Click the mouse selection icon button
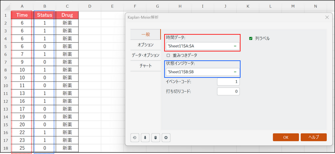 point(155,138)
